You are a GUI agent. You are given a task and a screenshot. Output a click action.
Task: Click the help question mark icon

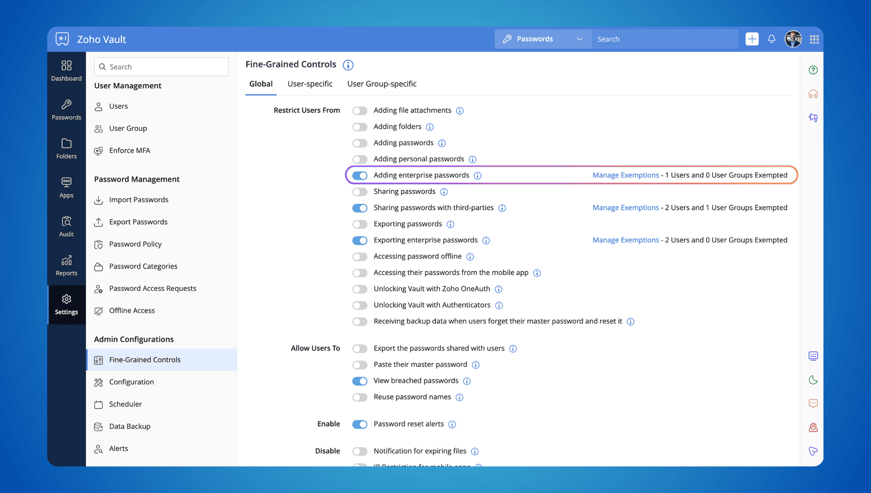(813, 70)
